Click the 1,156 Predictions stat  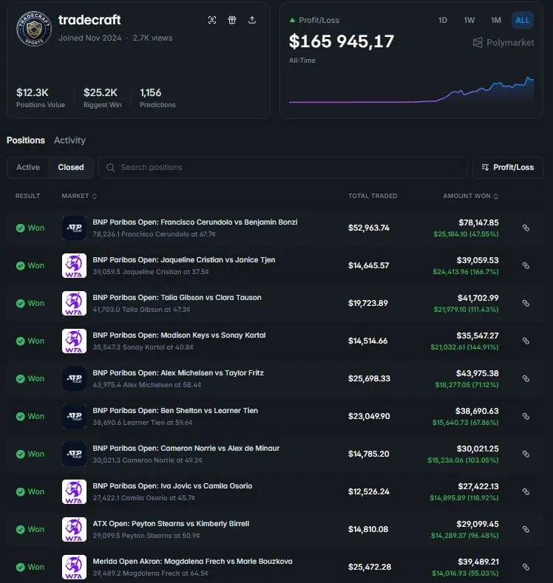tap(157, 98)
